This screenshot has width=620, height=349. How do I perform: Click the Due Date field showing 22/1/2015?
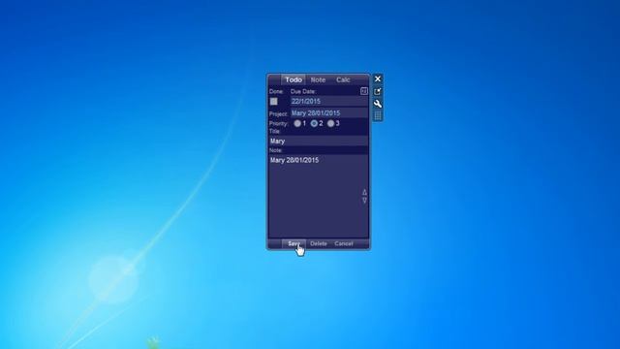329,101
